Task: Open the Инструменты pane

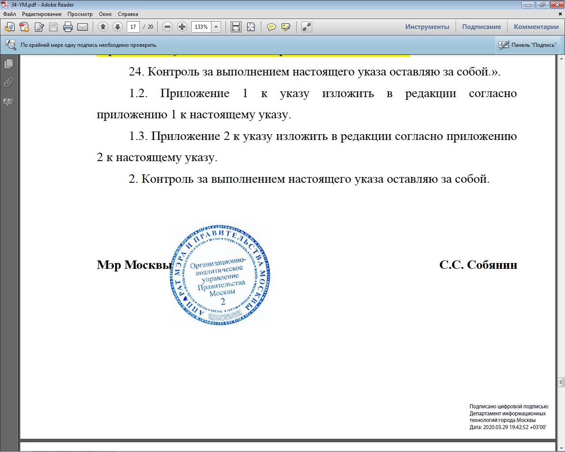Action: [427, 27]
